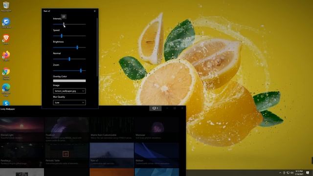The image size is (313, 176).
Task: Select the Eternal Light wallpaper thumbnail
Action: coord(22,129)
